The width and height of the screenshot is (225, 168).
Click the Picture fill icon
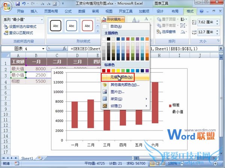(x=105, y=91)
